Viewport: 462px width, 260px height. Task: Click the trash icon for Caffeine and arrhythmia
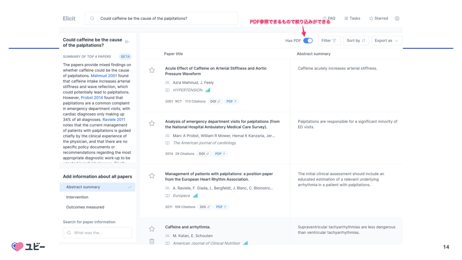coord(152,241)
